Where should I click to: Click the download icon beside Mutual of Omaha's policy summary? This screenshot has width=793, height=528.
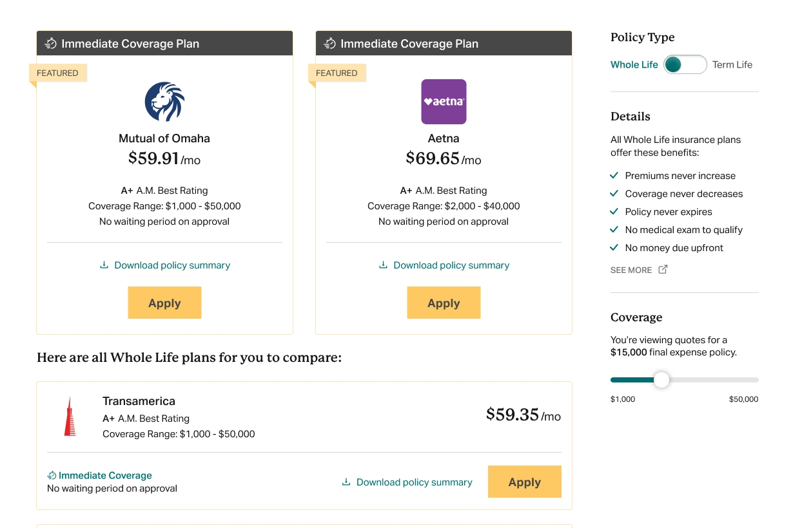tap(104, 265)
